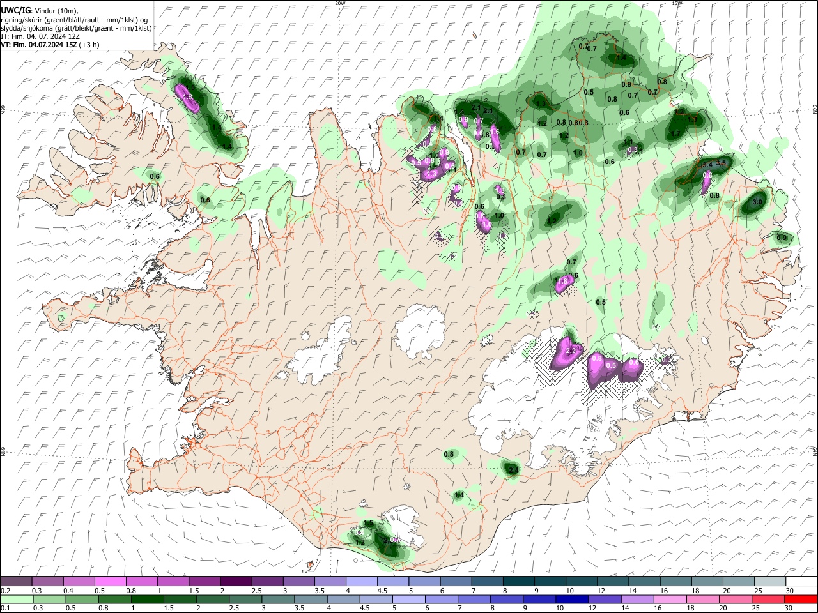The width and height of the screenshot is (818, 613).
Task: Click the '20W' longitude label
Action: click(x=340, y=3)
